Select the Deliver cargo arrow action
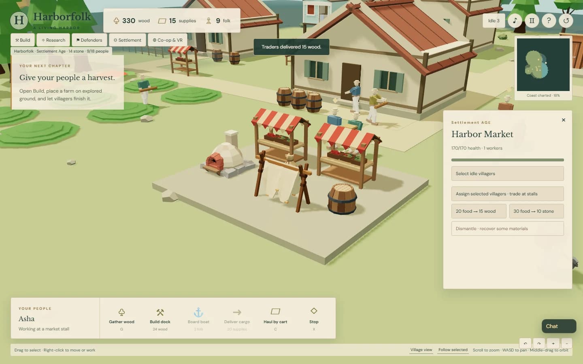Screen dimensions: 583x364 point(237,318)
